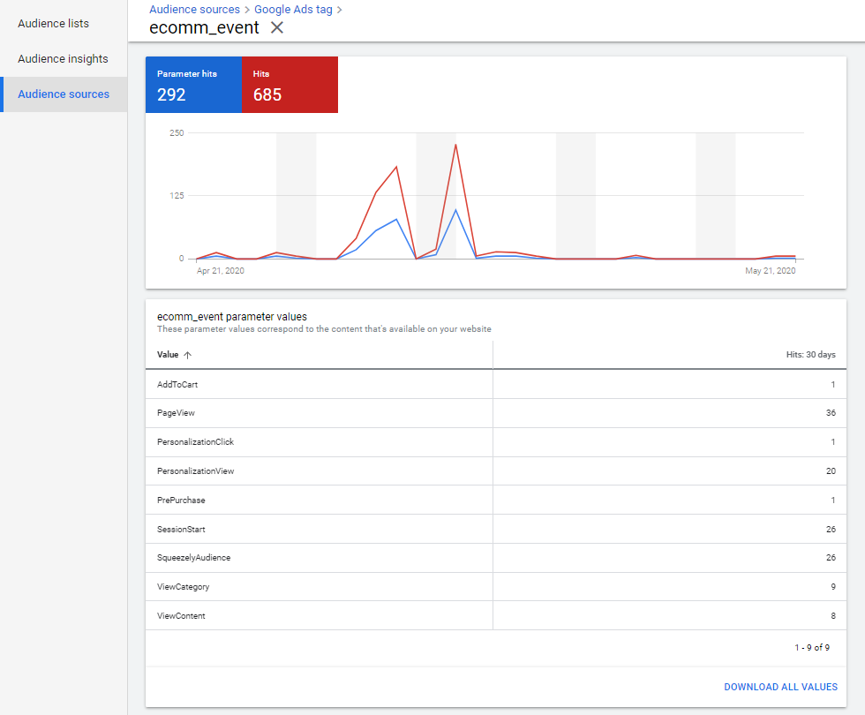
Task: Go to Google Ads tag breadcrumb
Action: click(293, 10)
